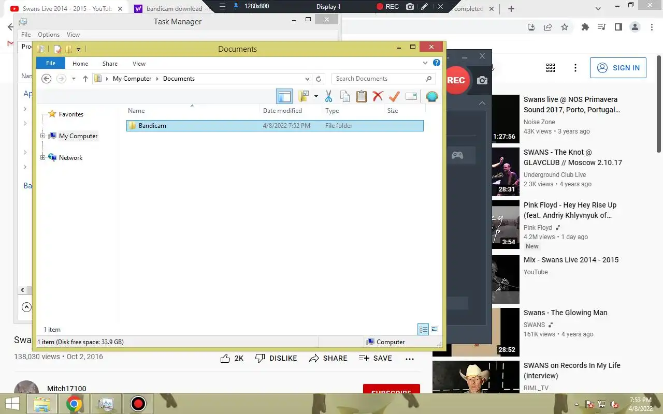Collapse Bandicam panel with up chevron
The height and width of the screenshot is (414, 663).
[x=482, y=103]
